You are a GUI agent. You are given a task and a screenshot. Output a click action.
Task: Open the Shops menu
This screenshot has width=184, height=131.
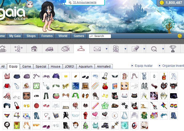31,36
